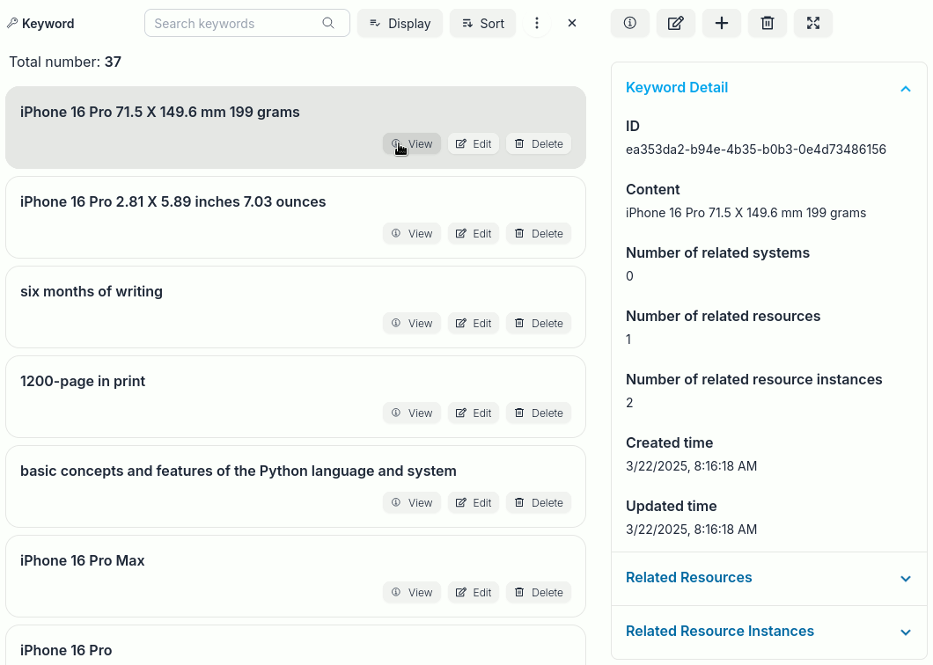This screenshot has height=665, width=933.
Task: Click the Content value in Keyword Detail
Action: coord(746,213)
